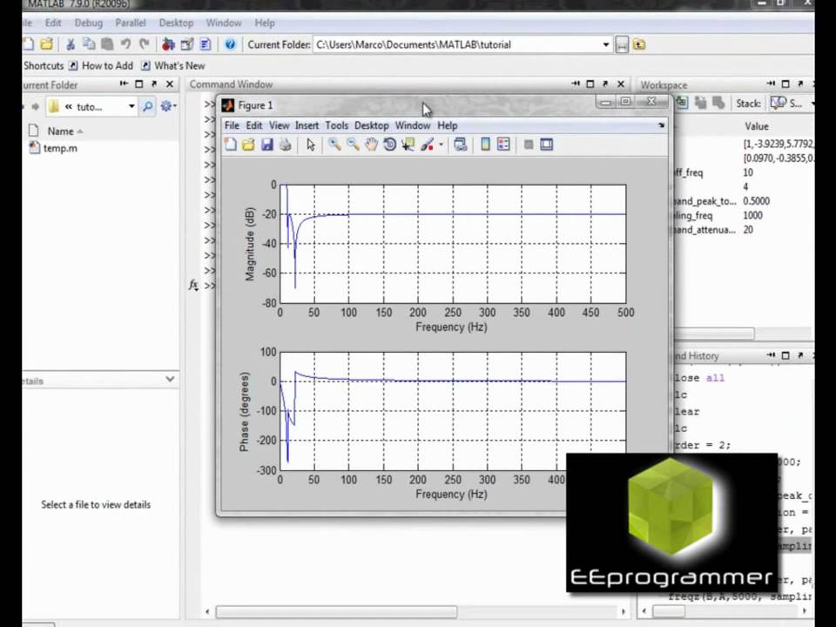Undock the Command Window panel

605,84
